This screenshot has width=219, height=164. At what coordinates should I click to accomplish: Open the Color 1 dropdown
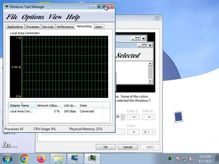(134, 117)
